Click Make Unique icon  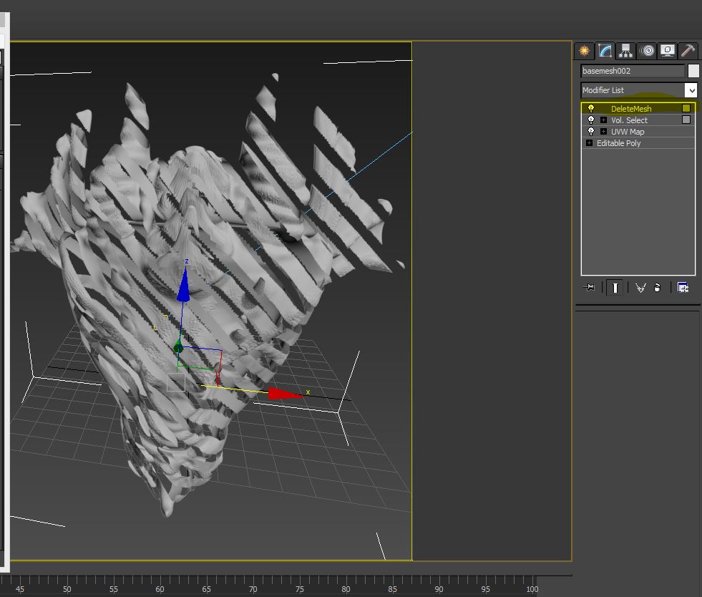pyautogui.click(x=640, y=287)
